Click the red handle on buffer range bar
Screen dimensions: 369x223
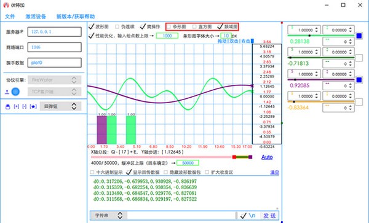point(234,157)
